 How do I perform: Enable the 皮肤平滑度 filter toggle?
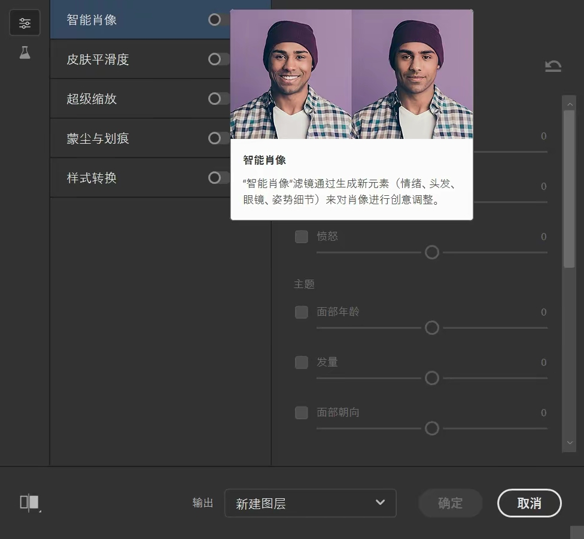tap(219, 59)
